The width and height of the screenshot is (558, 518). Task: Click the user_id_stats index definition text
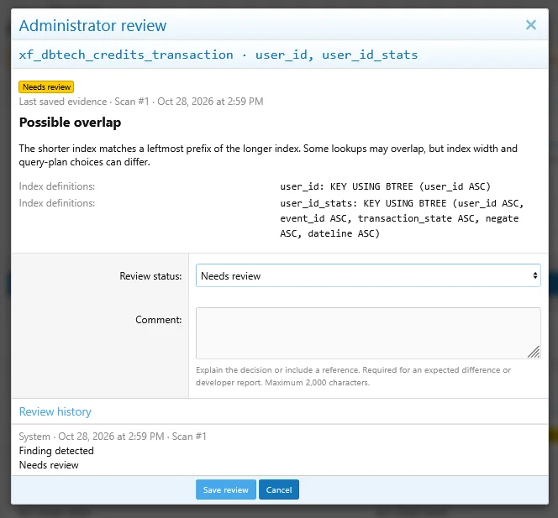click(x=402, y=218)
